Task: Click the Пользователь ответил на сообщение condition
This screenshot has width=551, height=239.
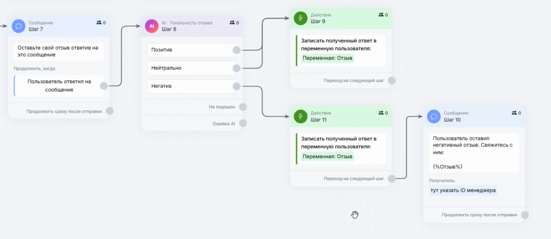Action: [59, 86]
